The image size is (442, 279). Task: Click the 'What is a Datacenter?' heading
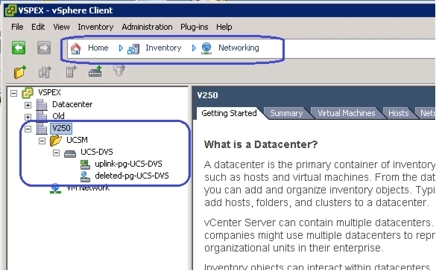(261, 144)
